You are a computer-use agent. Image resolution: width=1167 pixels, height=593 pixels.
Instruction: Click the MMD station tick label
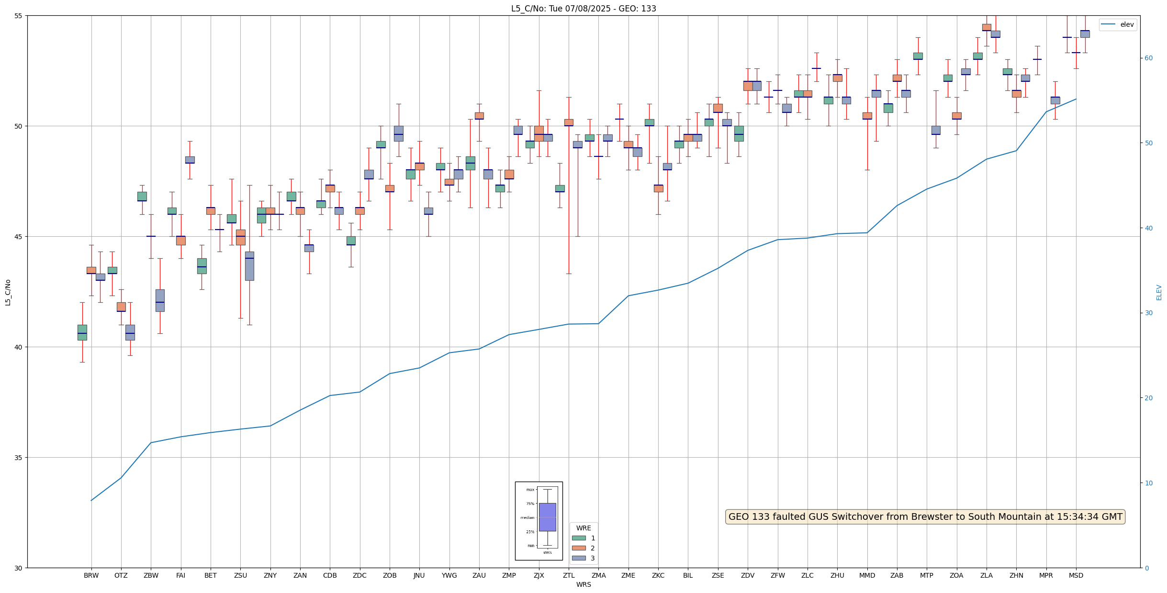click(867, 575)
